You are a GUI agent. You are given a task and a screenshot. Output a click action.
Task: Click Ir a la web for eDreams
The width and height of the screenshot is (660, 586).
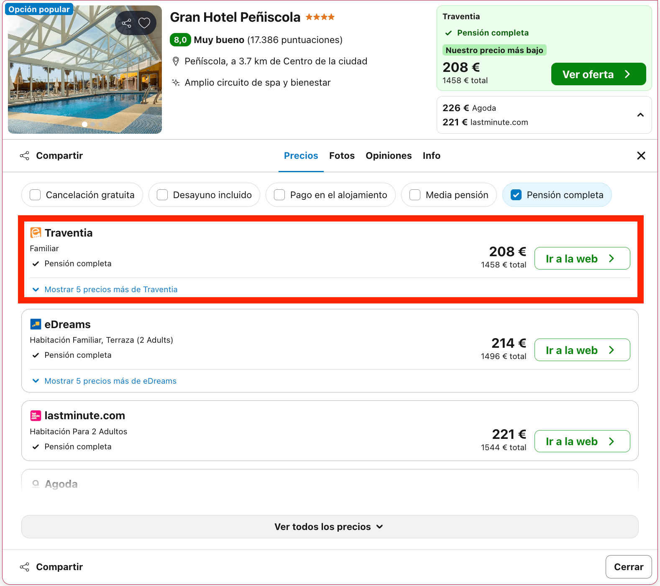[x=582, y=350]
